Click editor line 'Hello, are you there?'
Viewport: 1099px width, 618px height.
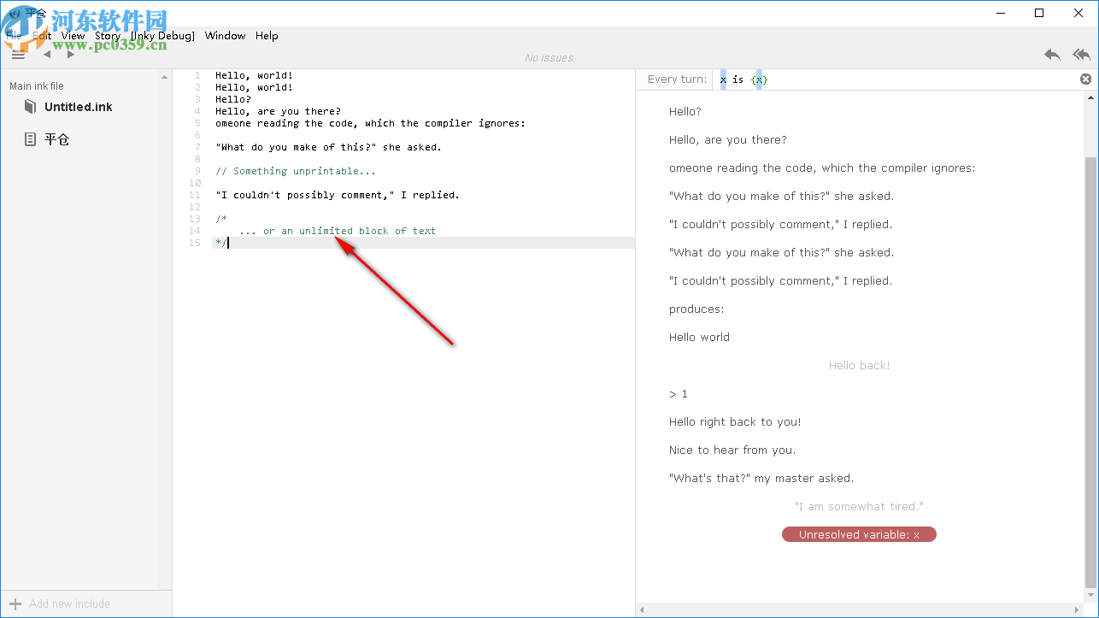coord(278,111)
